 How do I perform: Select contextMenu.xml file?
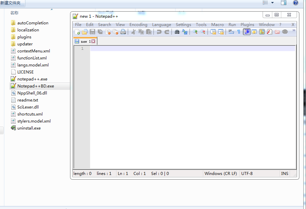[34, 51]
